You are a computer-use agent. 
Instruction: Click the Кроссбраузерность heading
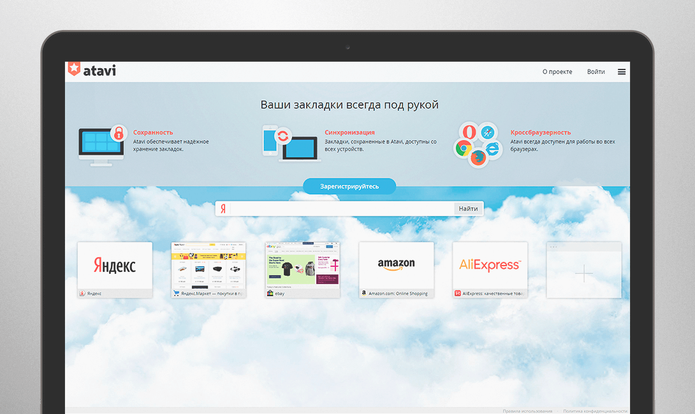540,132
